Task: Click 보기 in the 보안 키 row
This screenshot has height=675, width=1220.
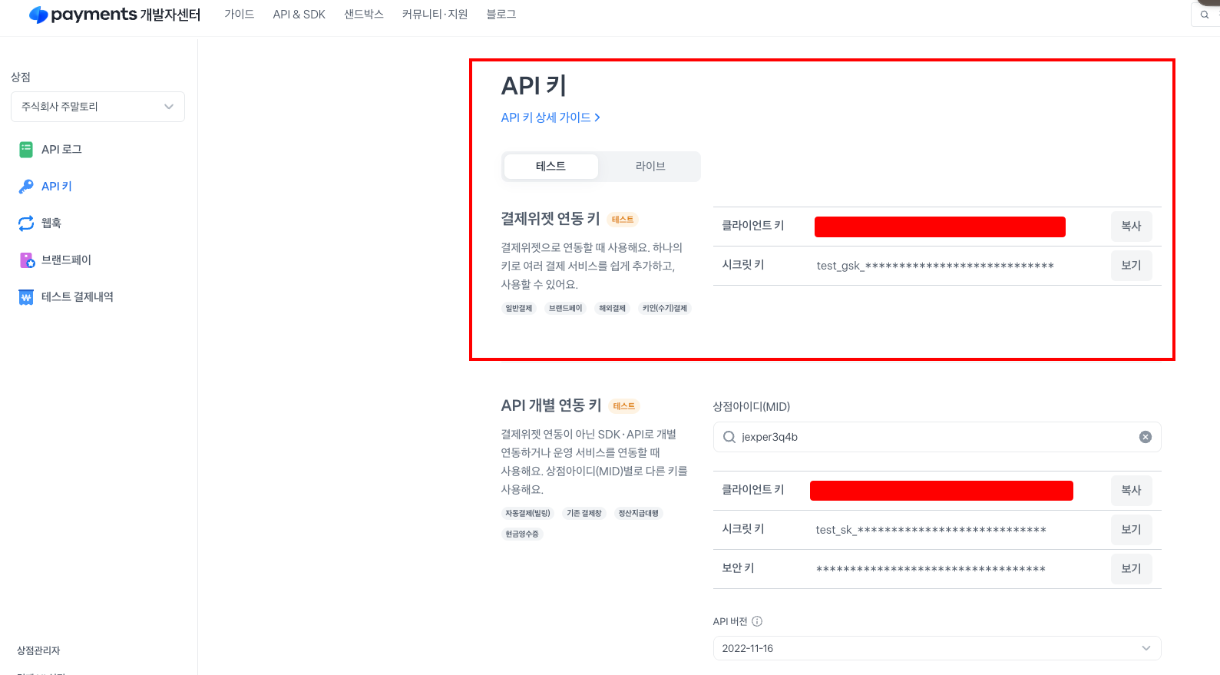Action: (1131, 569)
